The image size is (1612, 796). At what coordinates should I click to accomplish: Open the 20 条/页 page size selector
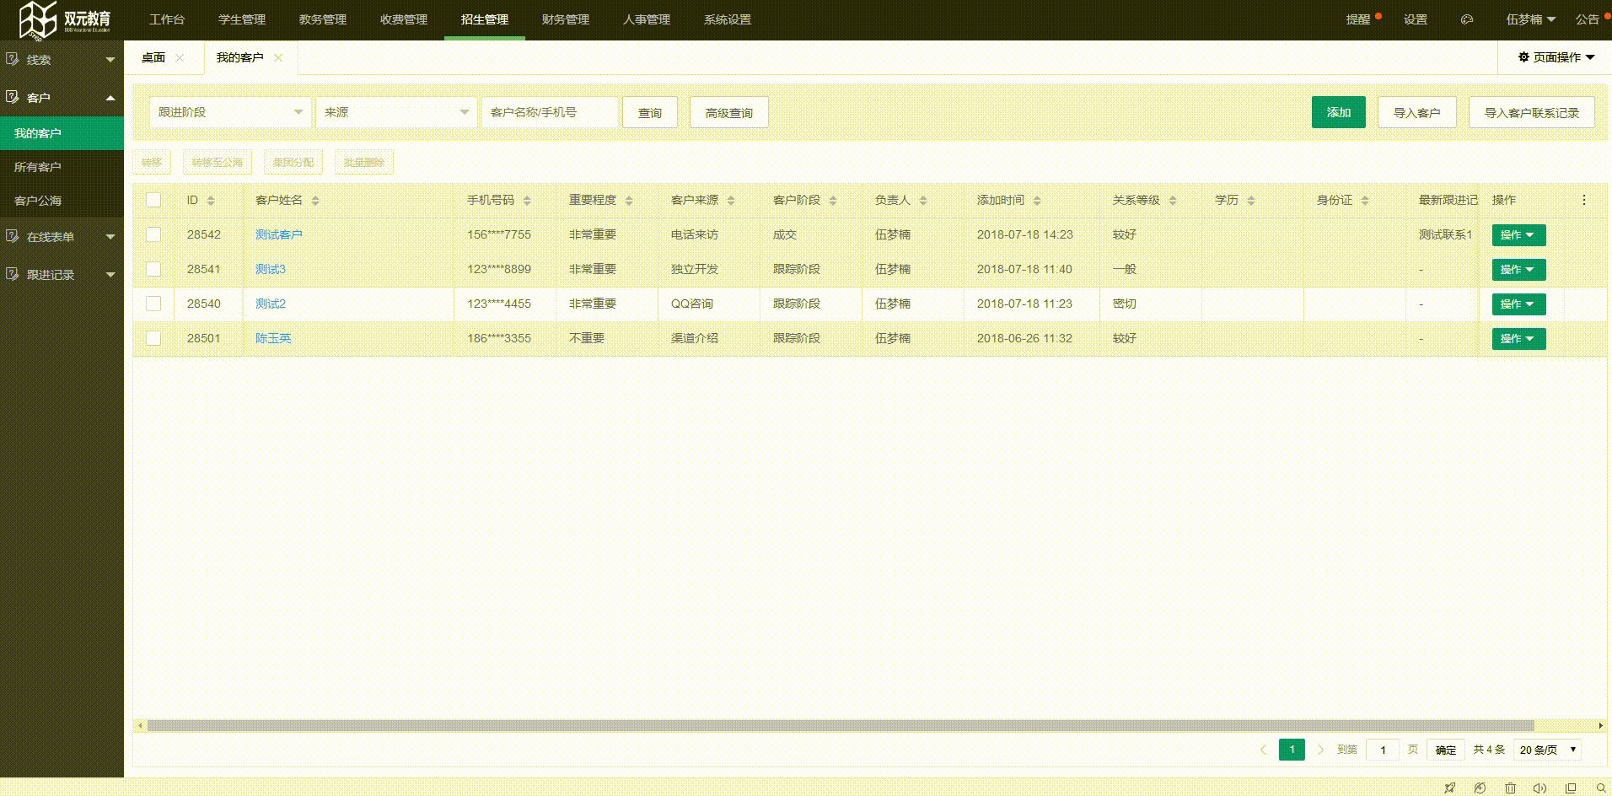1547,750
